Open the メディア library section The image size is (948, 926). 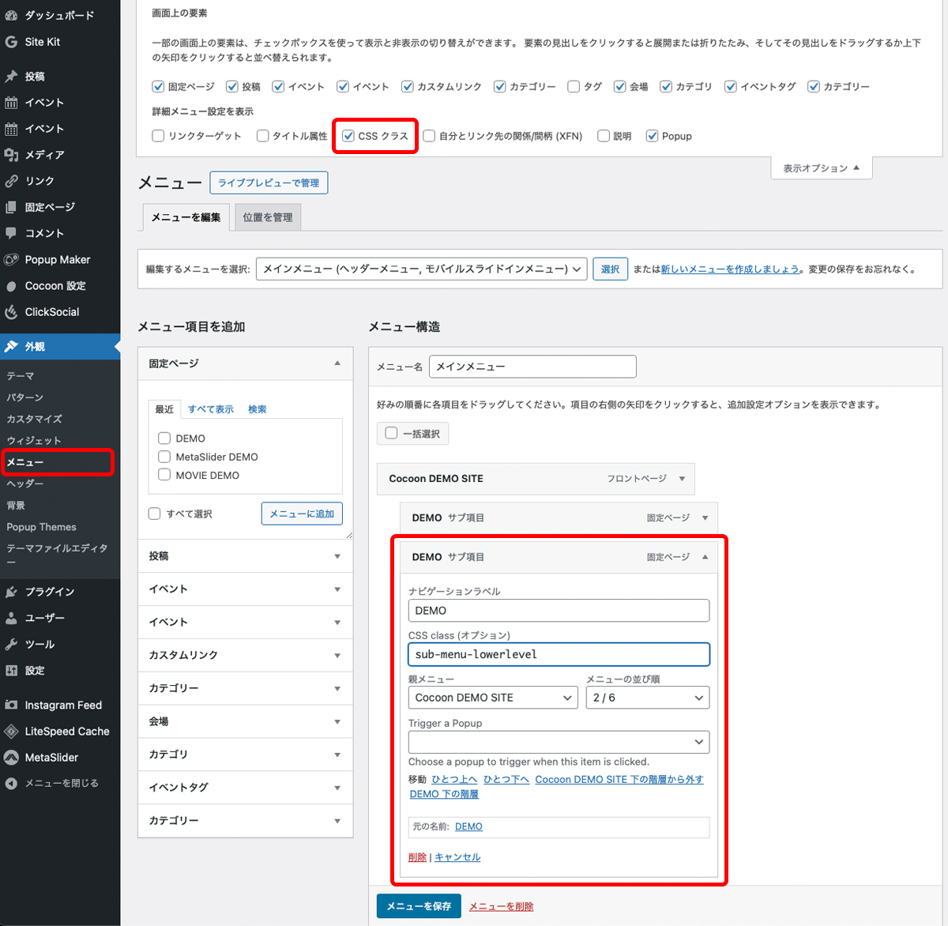[x=43, y=154]
